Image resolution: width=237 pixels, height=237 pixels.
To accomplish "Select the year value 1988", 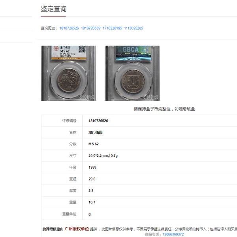I will coord(92,167).
